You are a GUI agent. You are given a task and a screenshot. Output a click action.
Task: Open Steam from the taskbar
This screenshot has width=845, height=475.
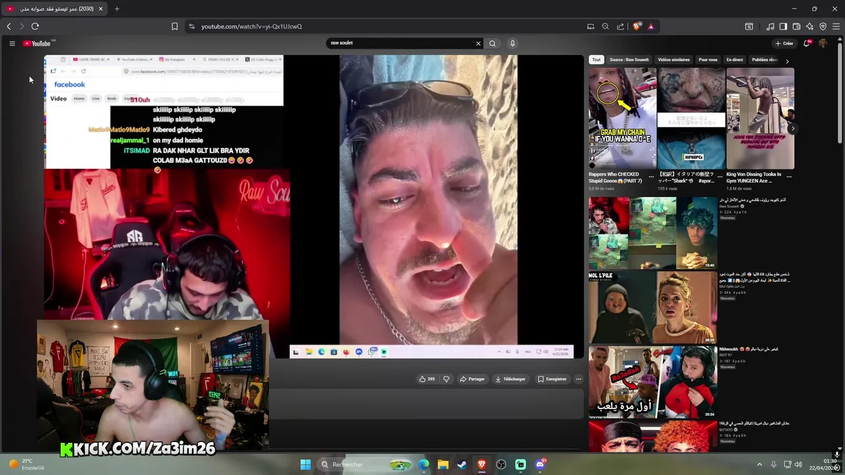click(462, 464)
